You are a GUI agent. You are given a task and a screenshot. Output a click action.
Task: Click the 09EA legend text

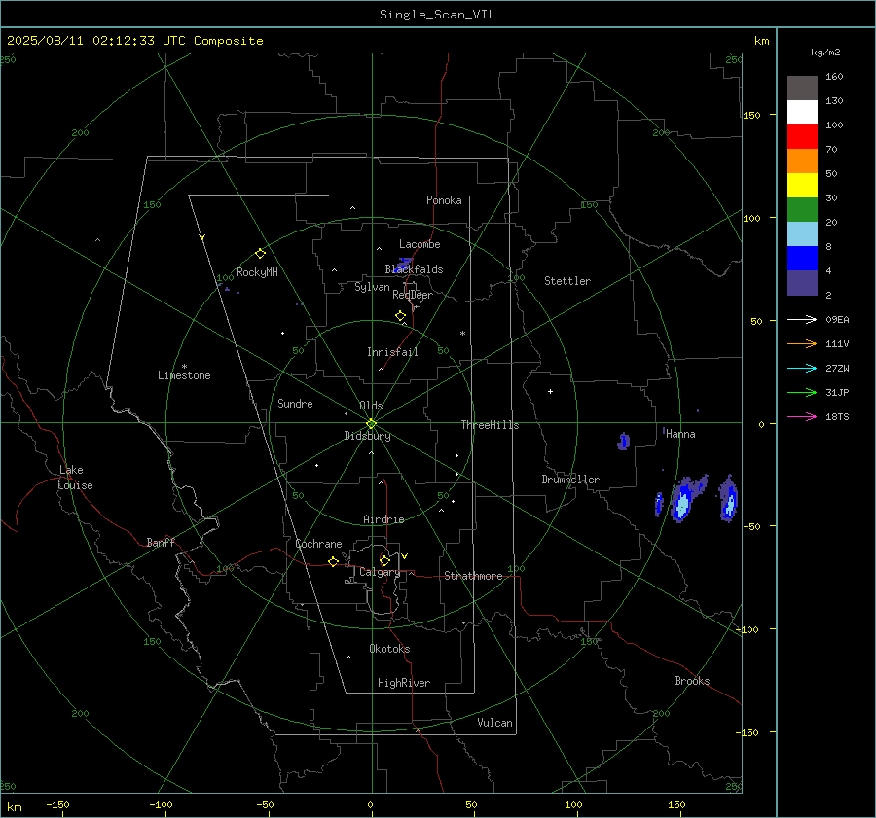point(837,320)
